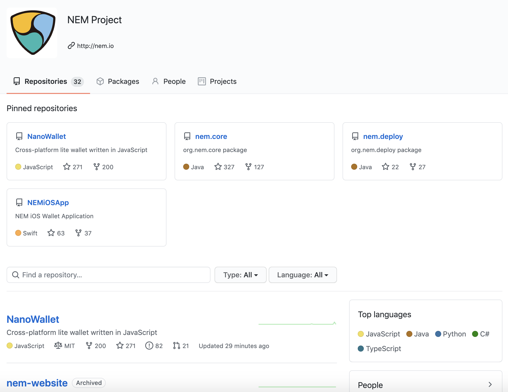Open the Type: All dropdown
The image size is (508, 392).
click(240, 275)
